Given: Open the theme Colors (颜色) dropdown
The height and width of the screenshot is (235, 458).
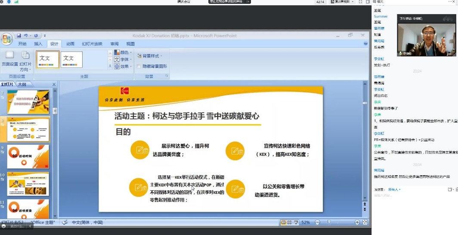Looking at the screenshot, I should pyautogui.click(x=124, y=52).
